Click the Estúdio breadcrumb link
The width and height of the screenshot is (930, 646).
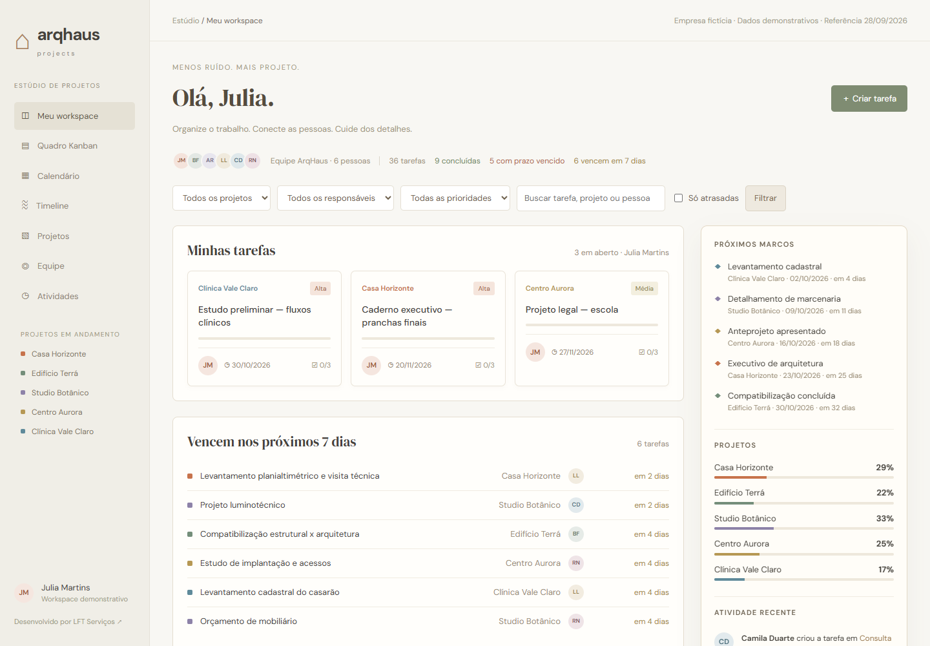tap(185, 21)
